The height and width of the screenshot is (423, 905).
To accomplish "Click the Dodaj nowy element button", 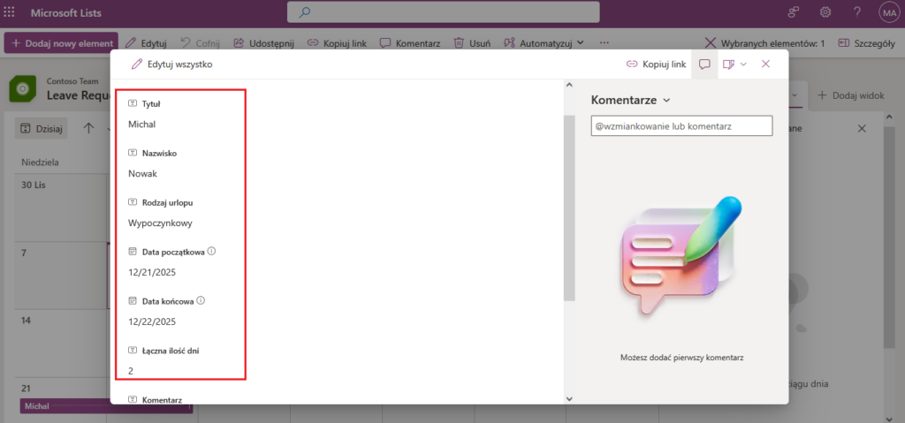I will click(x=60, y=42).
